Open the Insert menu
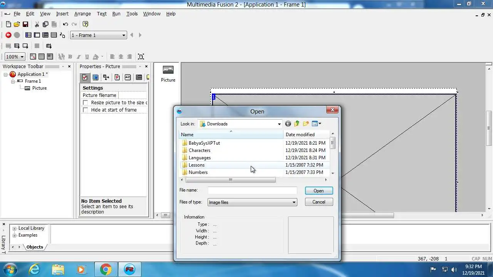The height and width of the screenshot is (277, 493). pos(62,14)
